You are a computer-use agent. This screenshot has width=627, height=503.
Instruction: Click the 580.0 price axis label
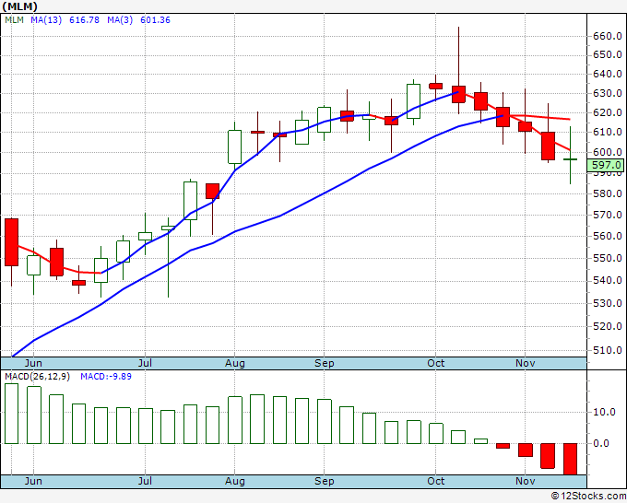(608, 194)
